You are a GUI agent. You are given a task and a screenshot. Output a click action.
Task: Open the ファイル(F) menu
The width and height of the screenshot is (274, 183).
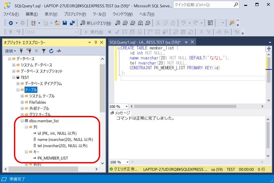click(x=11, y=14)
